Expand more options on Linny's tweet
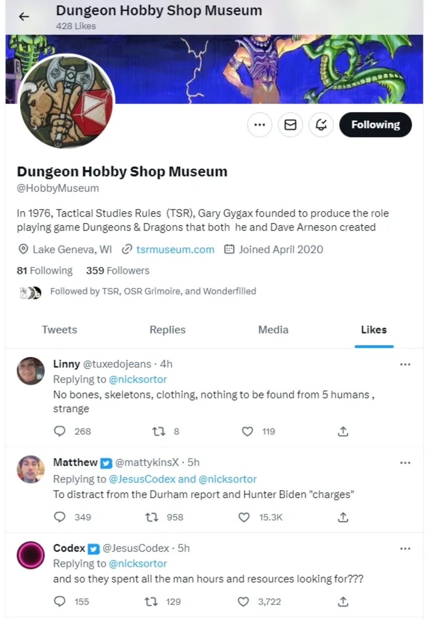 coord(405,364)
